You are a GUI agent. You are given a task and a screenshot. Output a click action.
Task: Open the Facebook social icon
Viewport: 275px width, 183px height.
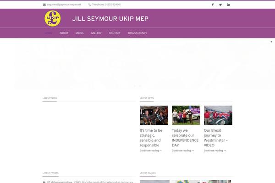pos(213,5)
